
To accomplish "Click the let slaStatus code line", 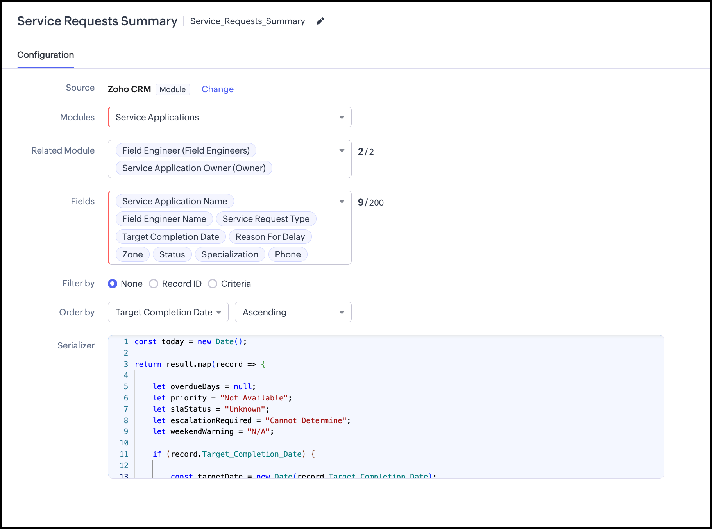I will pyautogui.click(x=211, y=409).
